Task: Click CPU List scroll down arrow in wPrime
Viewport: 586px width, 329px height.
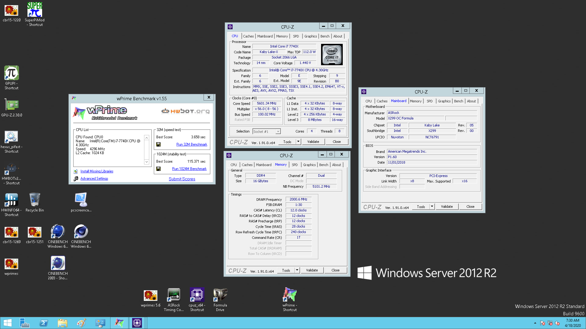Action: coord(147,162)
